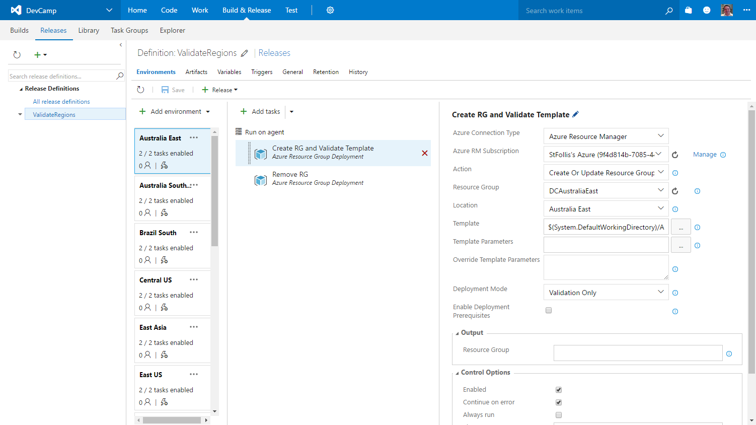The image size is (756, 425).
Task: Open the Code hub menu
Action: [169, 10]
